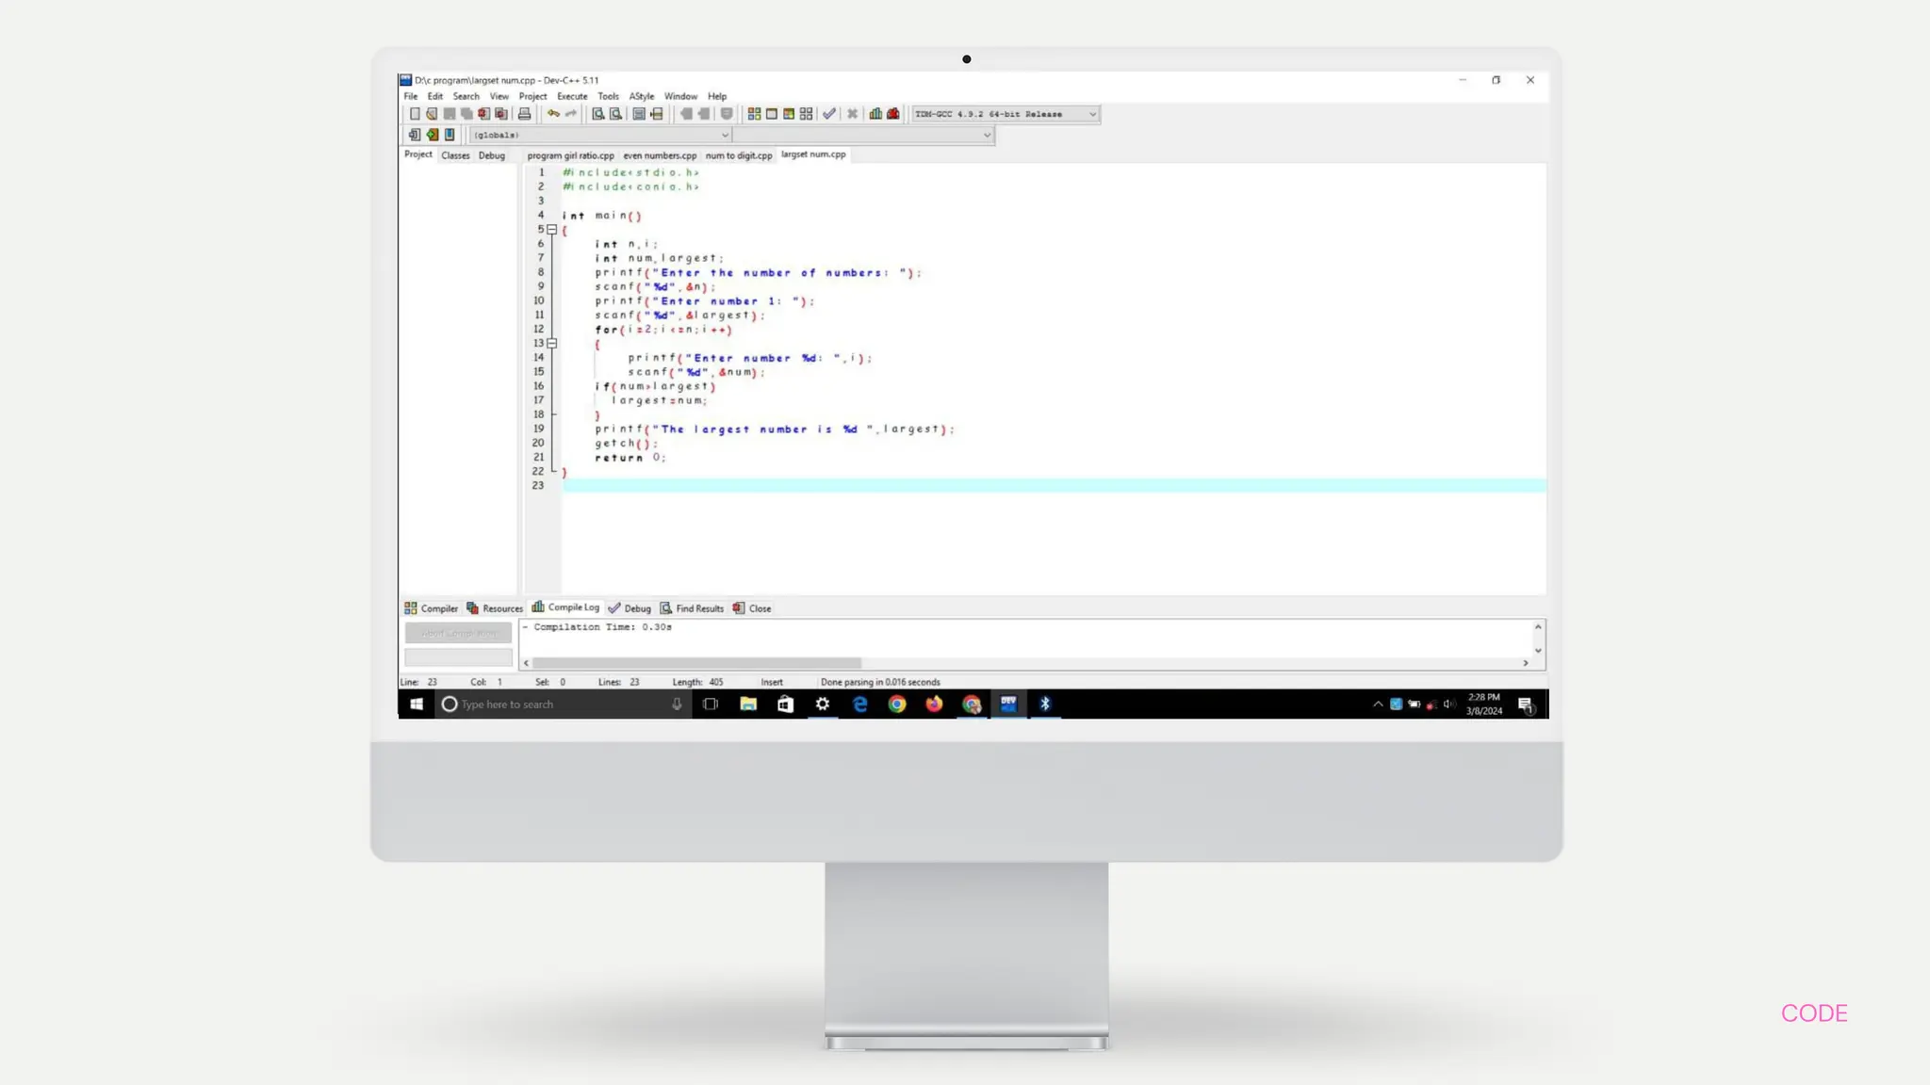
Task: Click the Print toolbar icon
Action: [x=525, y=114]
